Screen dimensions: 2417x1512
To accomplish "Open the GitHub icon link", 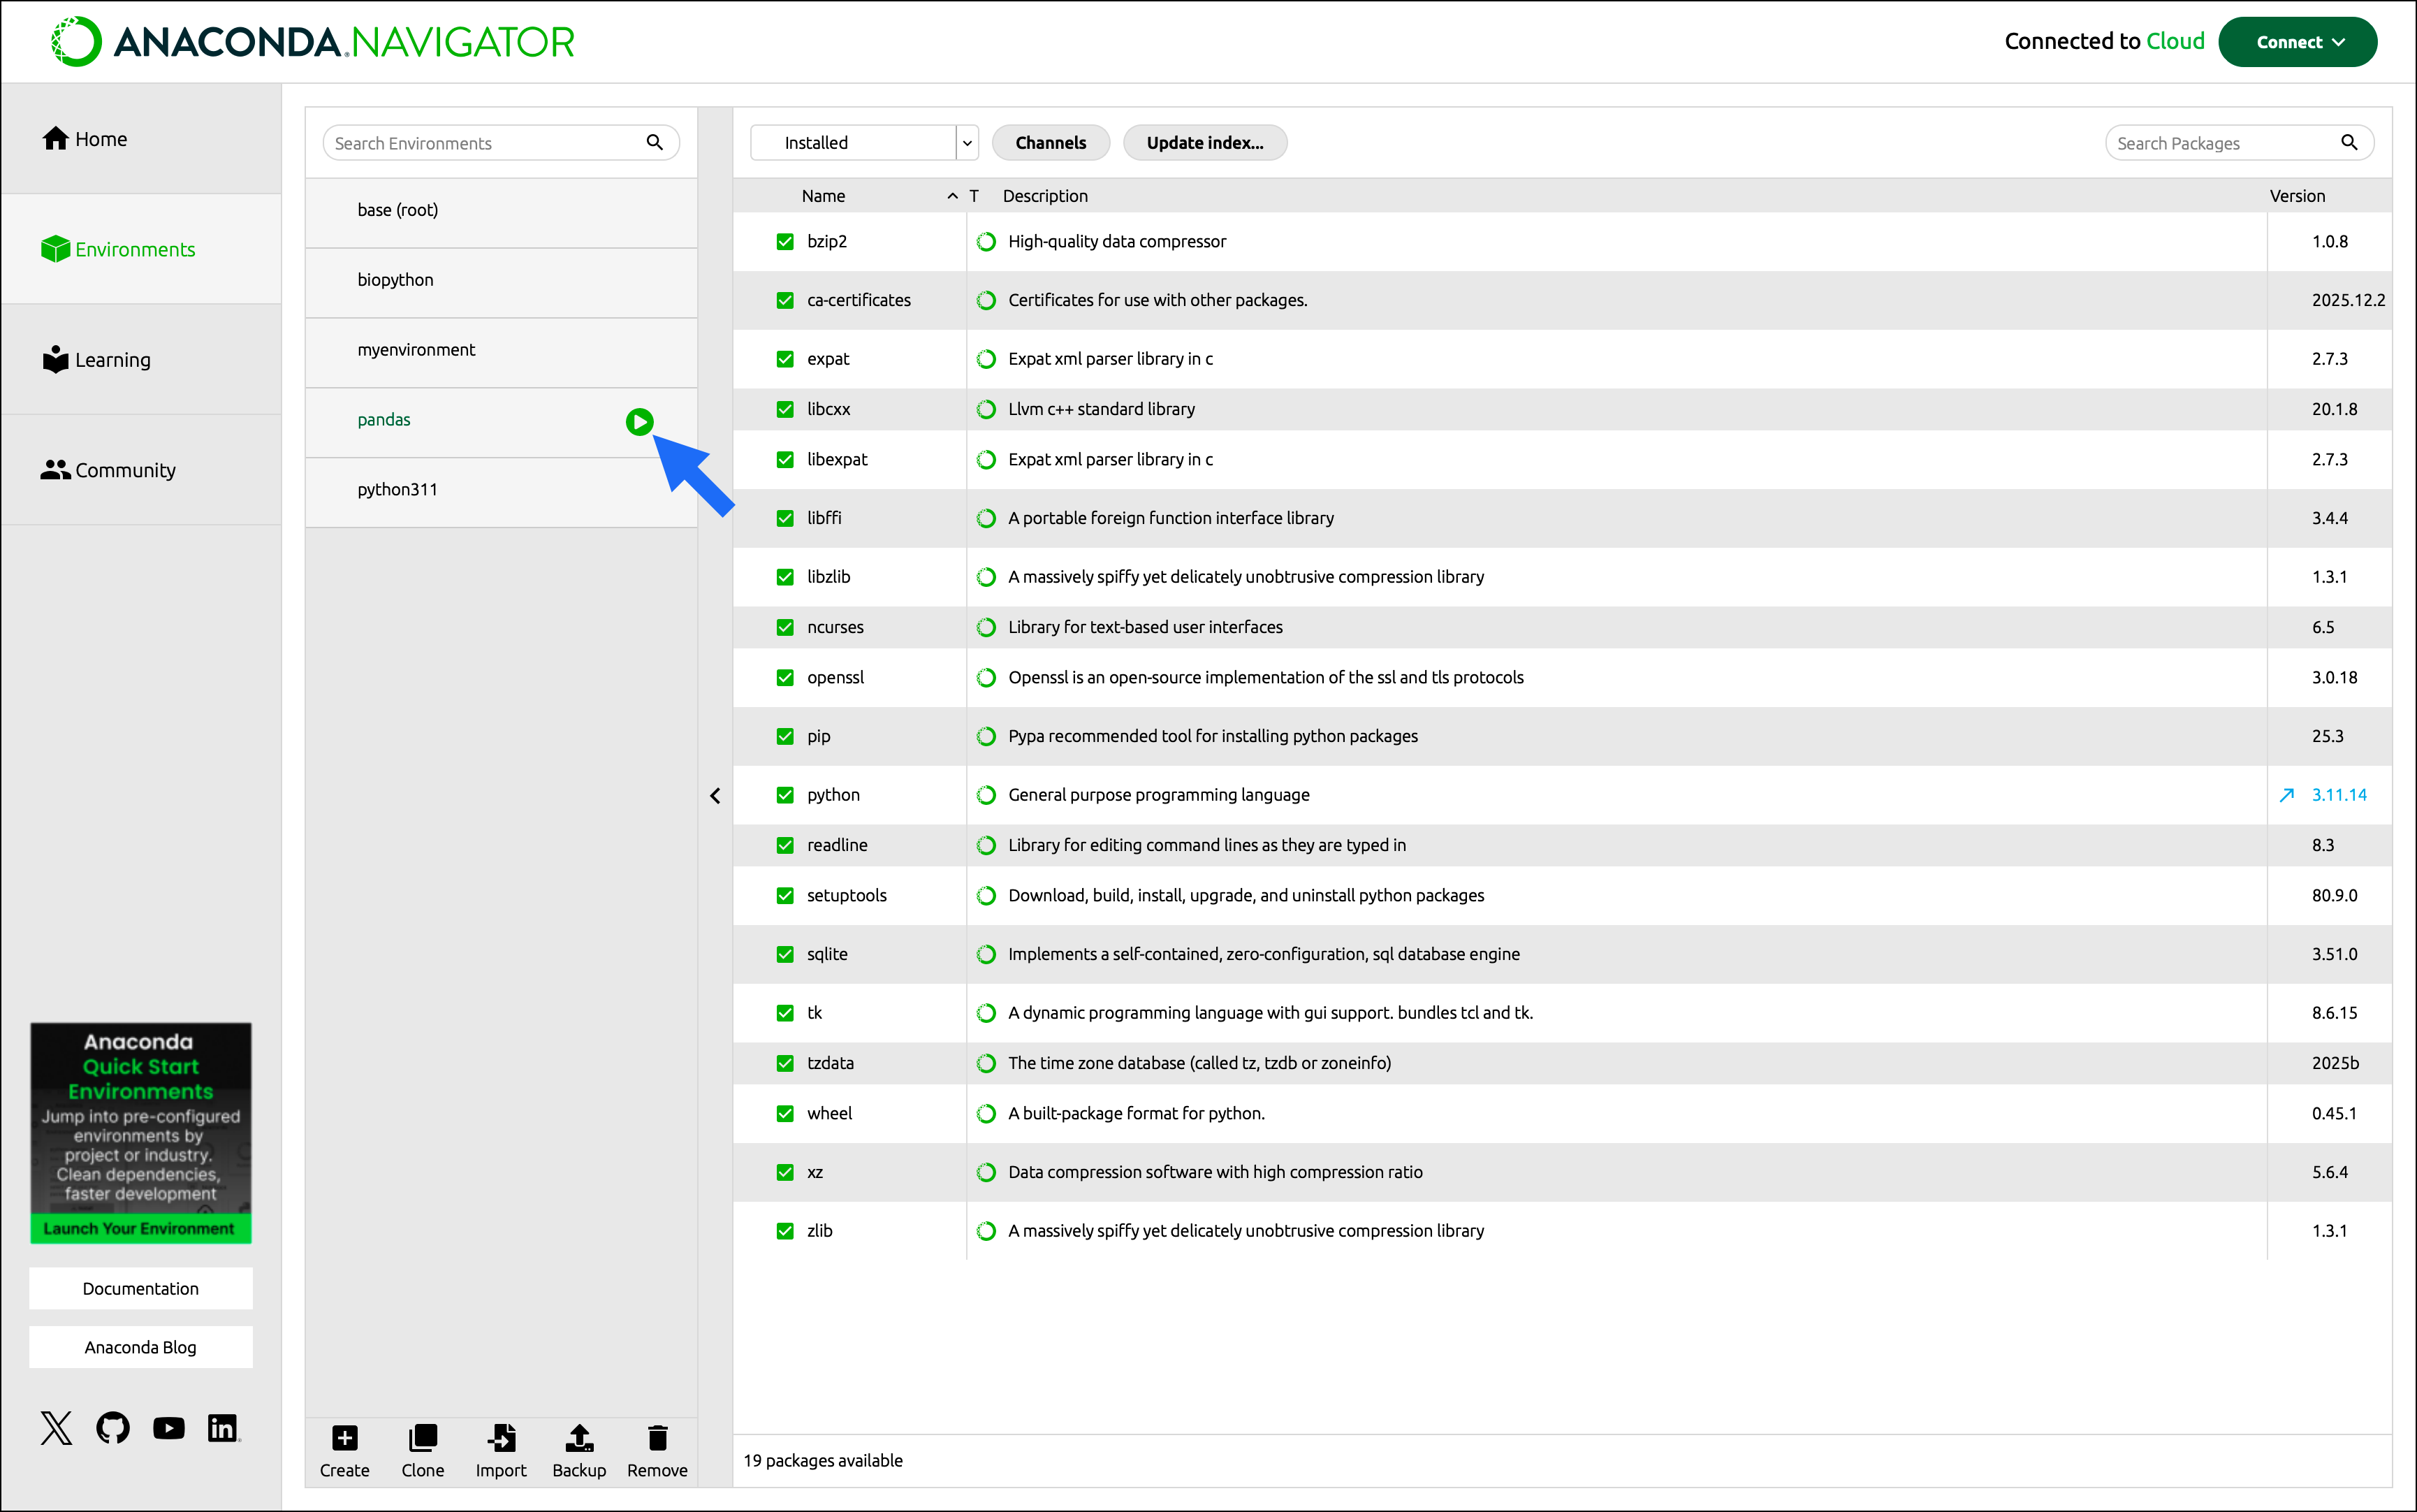I will (x=113, y=1427).
